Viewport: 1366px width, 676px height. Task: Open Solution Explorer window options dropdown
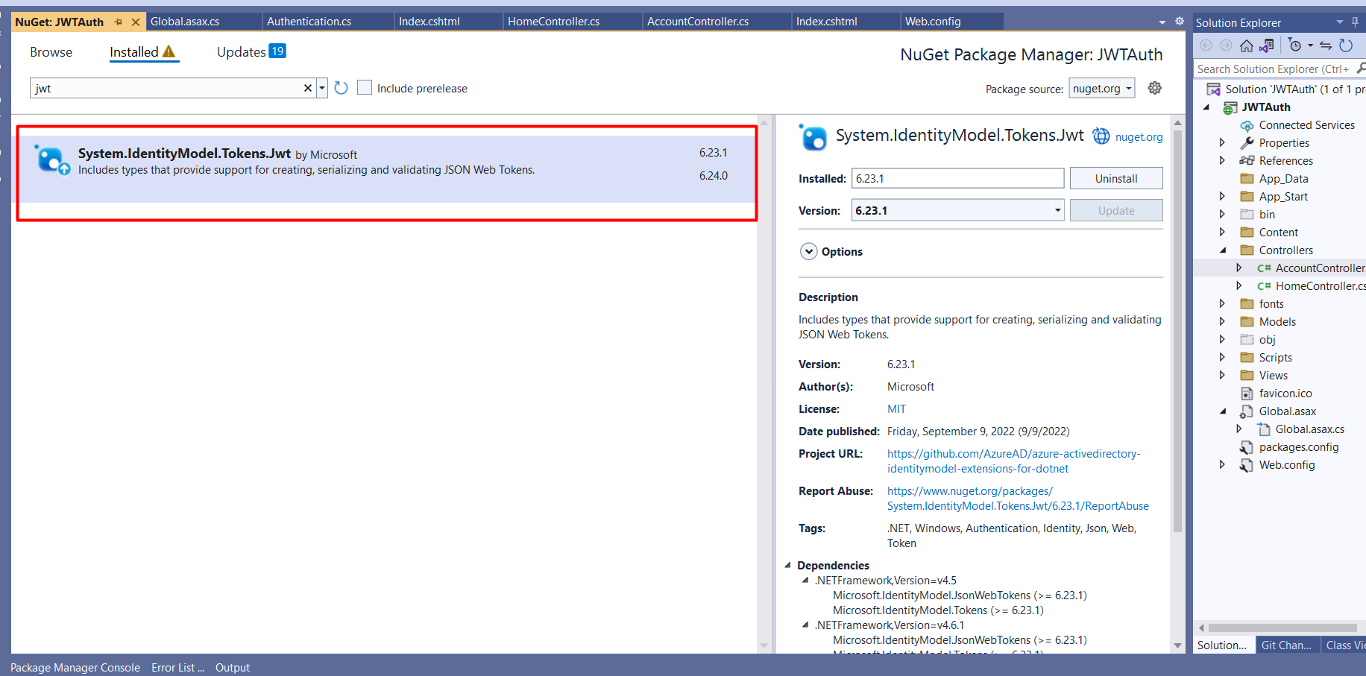tap(1340, 22)
